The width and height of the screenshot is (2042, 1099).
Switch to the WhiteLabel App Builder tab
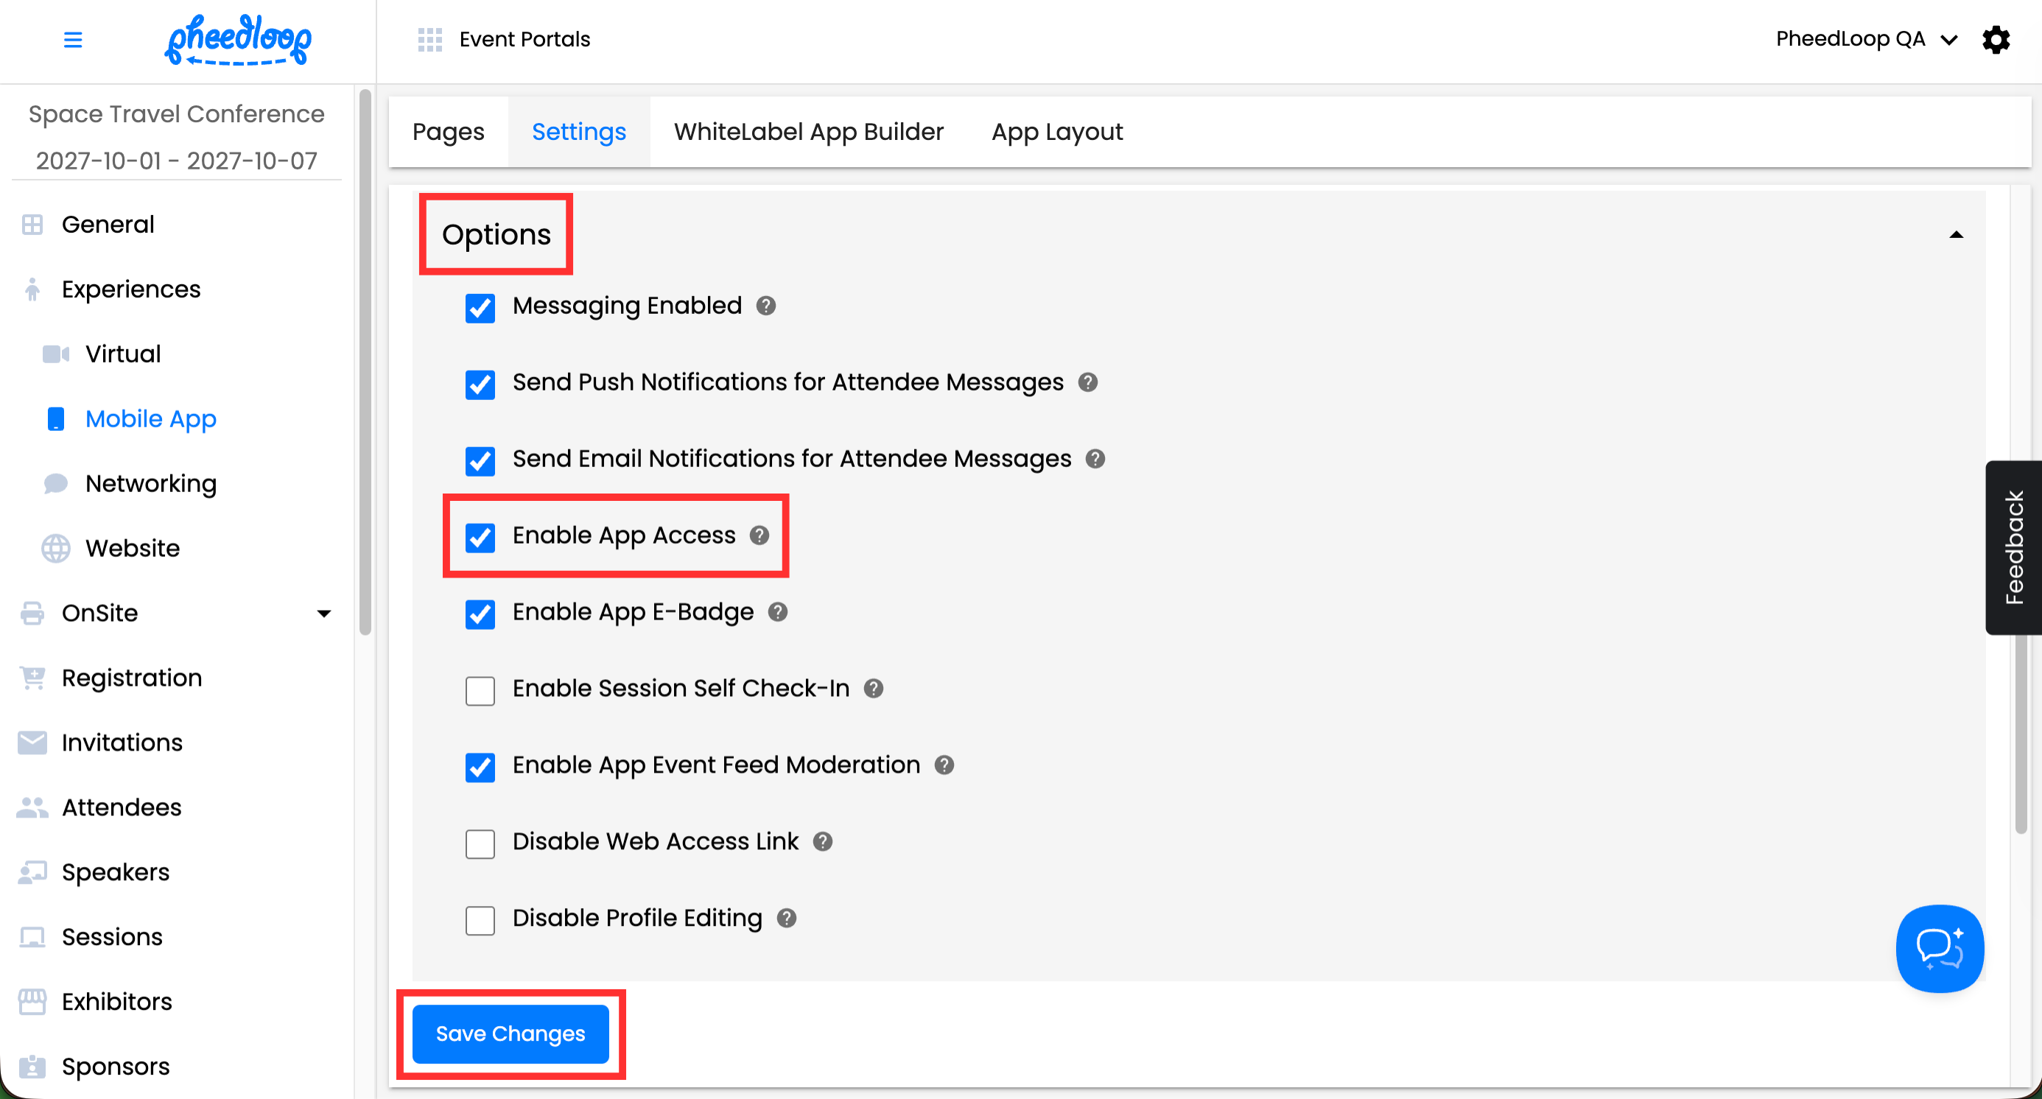(x=809, y=132)
